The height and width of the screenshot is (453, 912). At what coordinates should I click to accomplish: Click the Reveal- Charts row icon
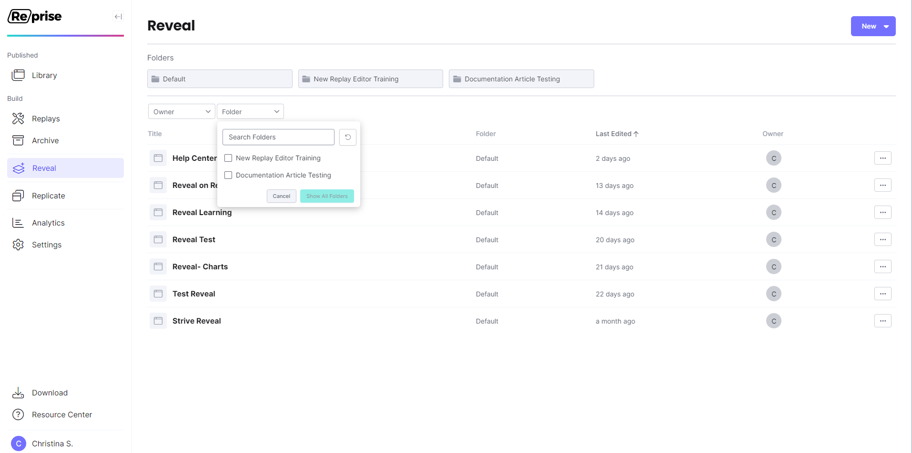[x=158, y=266]
